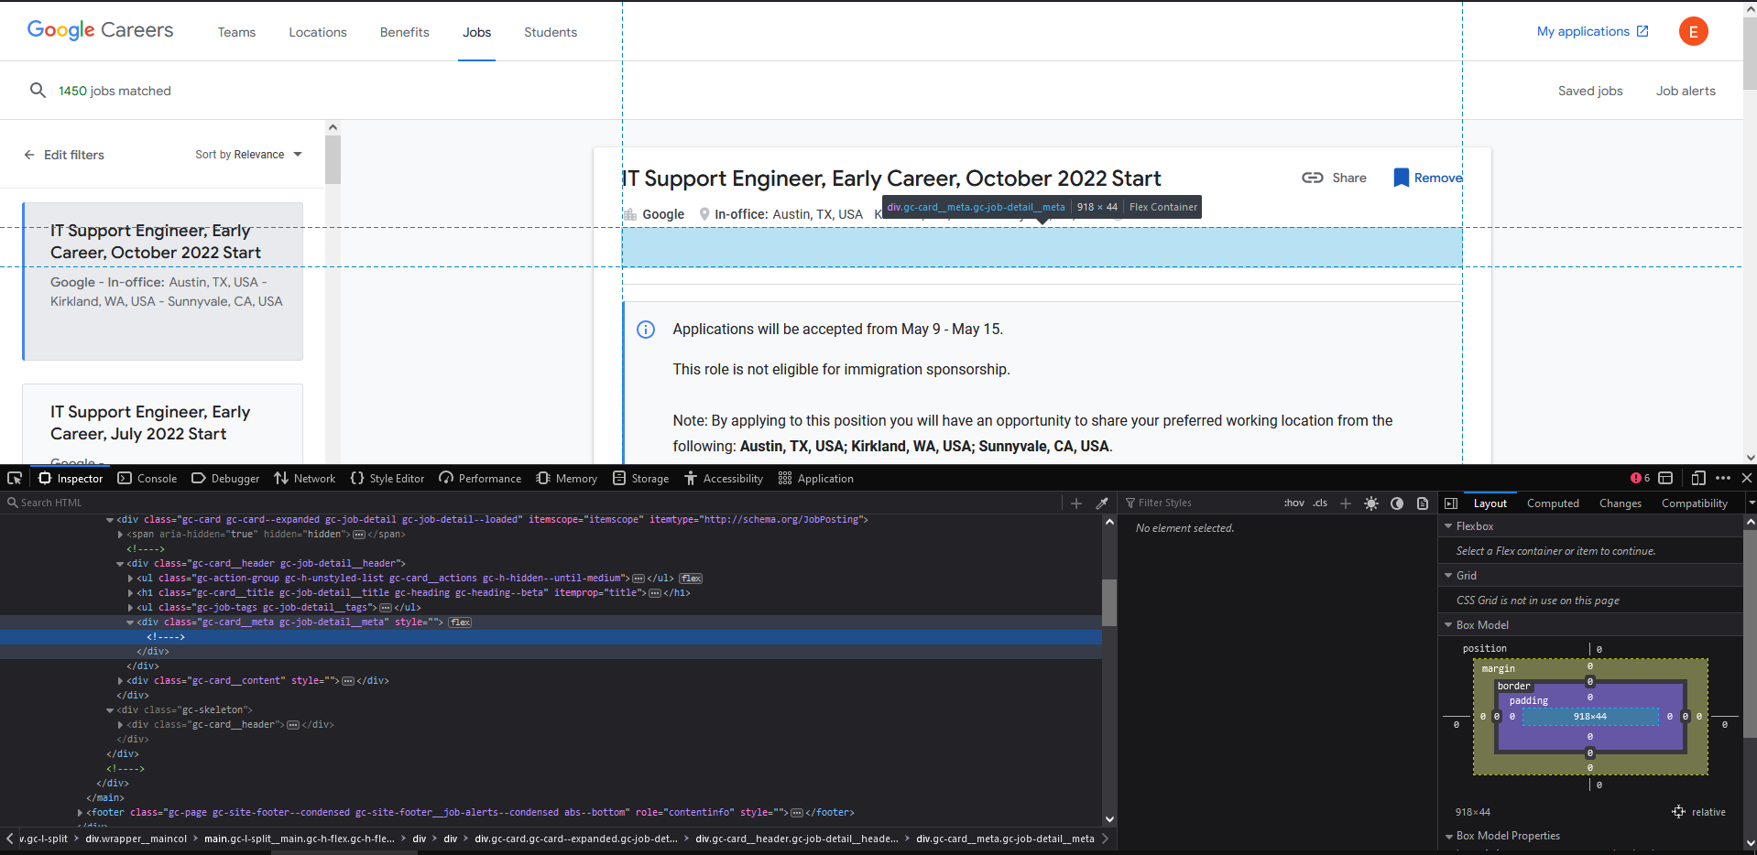Open the error count indicator
Viewport: 1757px width, 855px height.
1641,478
